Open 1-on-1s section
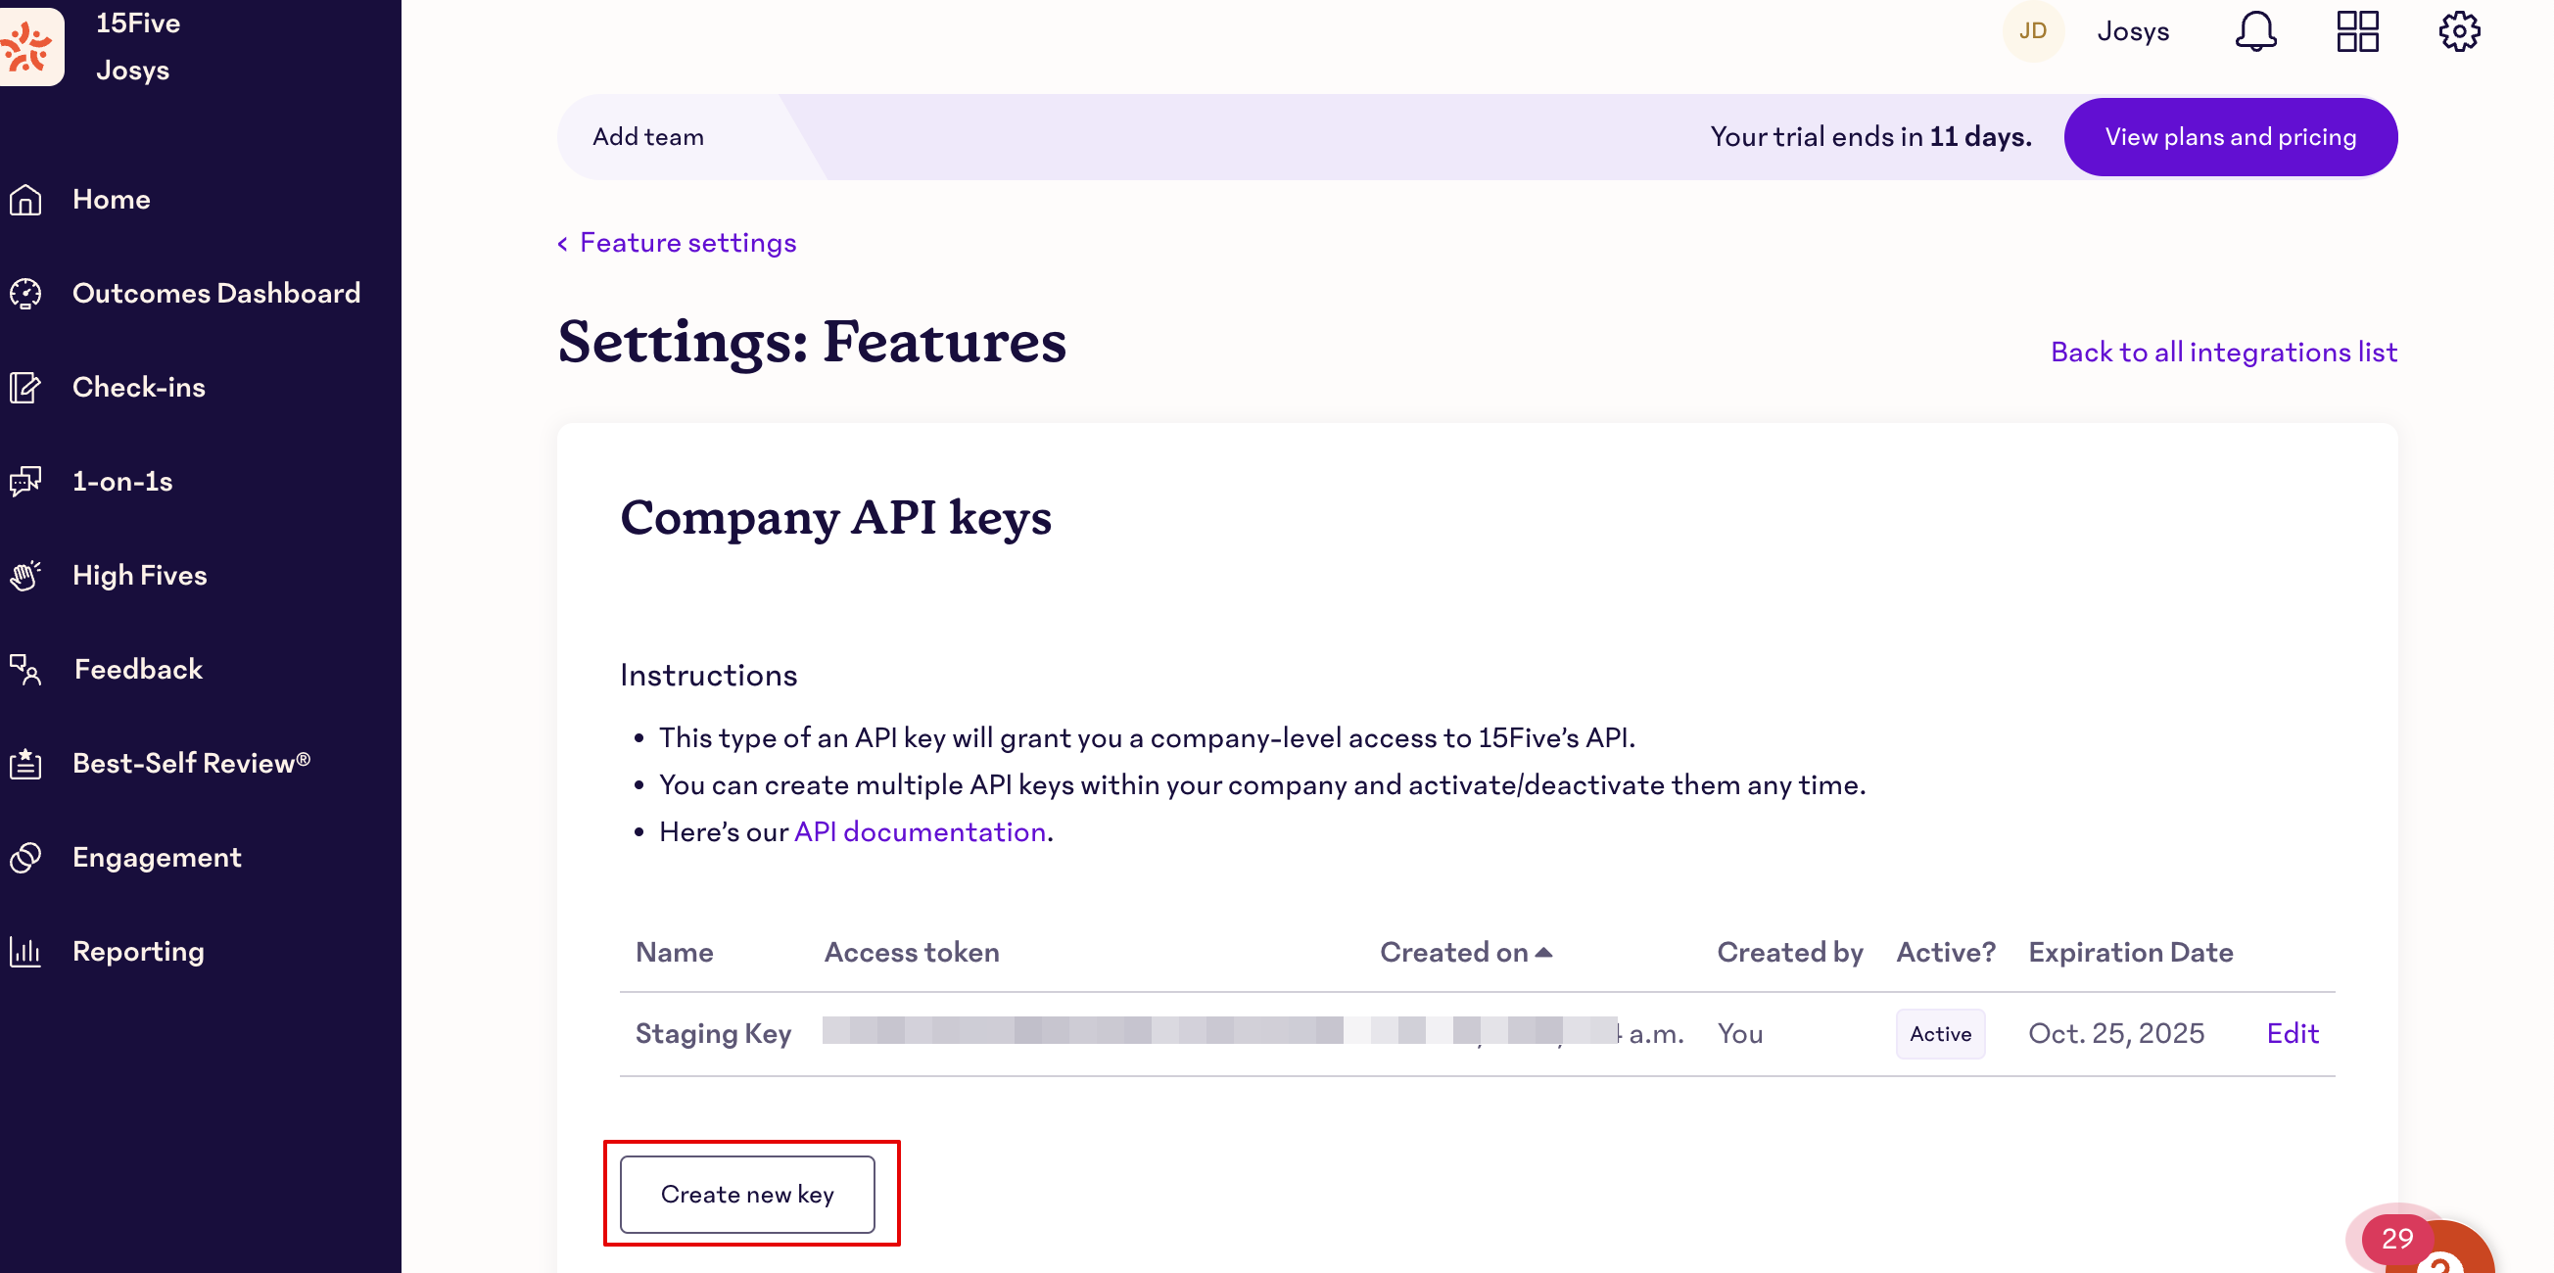2554x1273 pixels. pyautogui.click(x=122, y=482)
